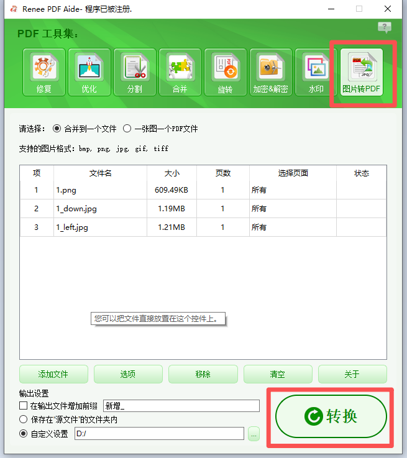Select the 分割 (Split) PDF tool
This screenshot has height=458, width=407.
(135, 72)
